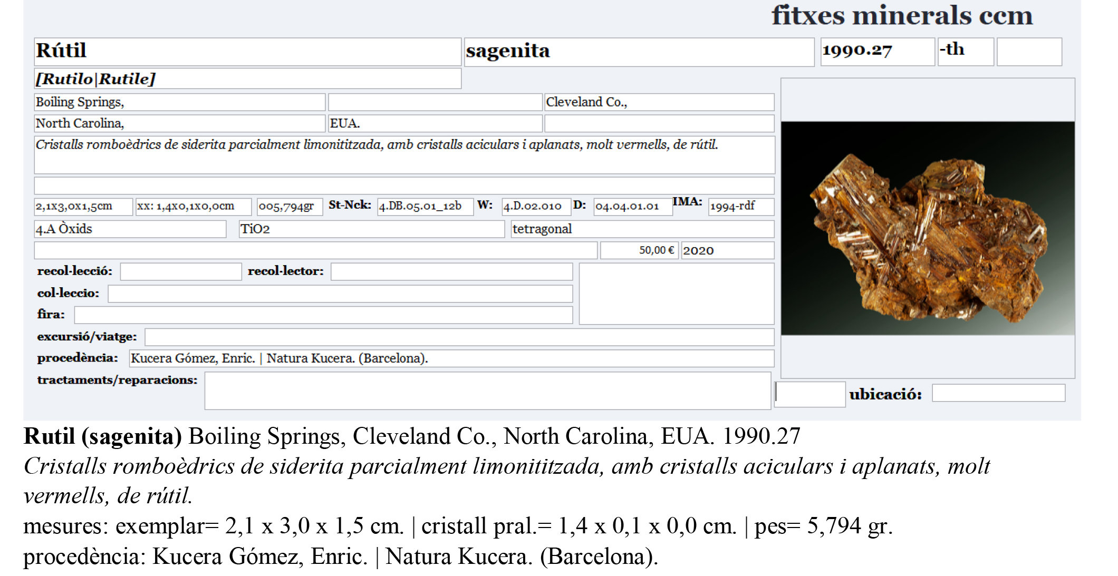Select the price field showing 50,00 €
Screen dimensions: 1118x576
click(637, 250)
